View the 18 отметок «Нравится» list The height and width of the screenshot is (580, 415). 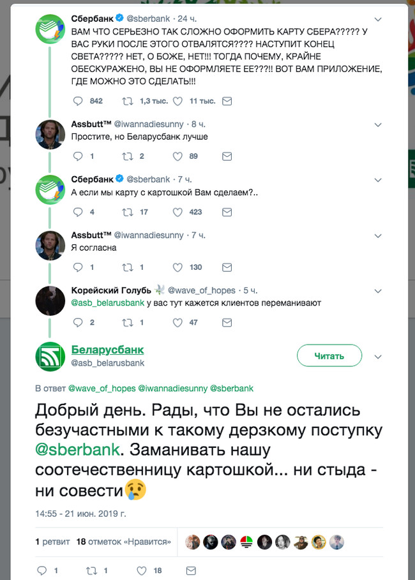pos(123,542)
